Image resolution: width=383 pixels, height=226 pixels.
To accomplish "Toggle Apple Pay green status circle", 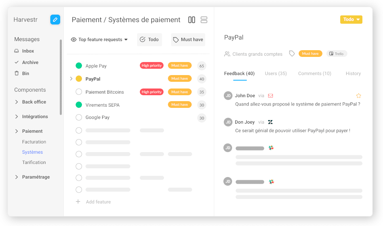I will coord(79,66).
